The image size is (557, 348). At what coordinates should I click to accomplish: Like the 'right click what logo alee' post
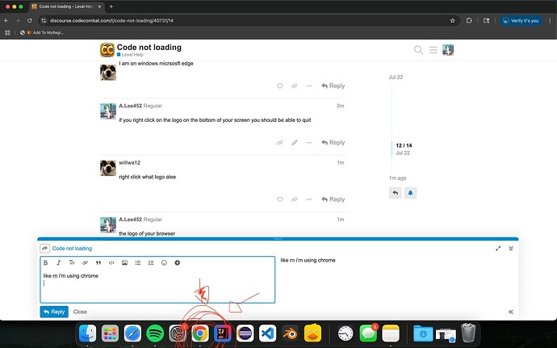280,199
